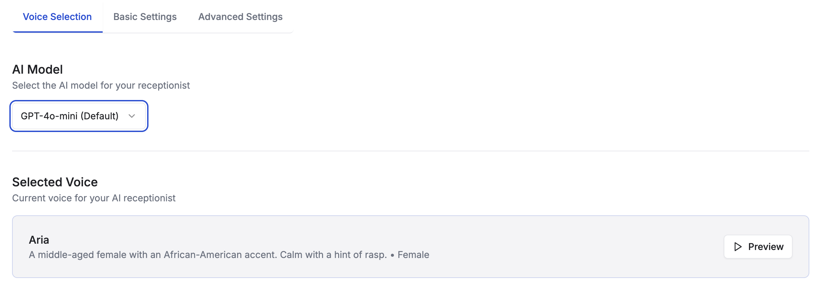Click 'Calm with a hint of rasp' text
The height and width of the screenshot is (290, 816).
(x=332, y=255)
